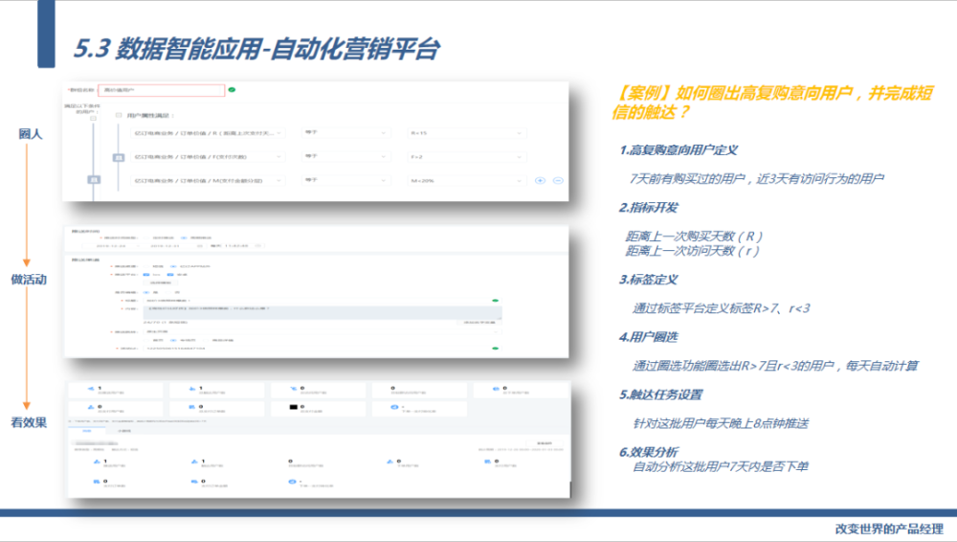Tick the 用户属性满足 checkbox
The image size is (957, 542).
point(119,115)
